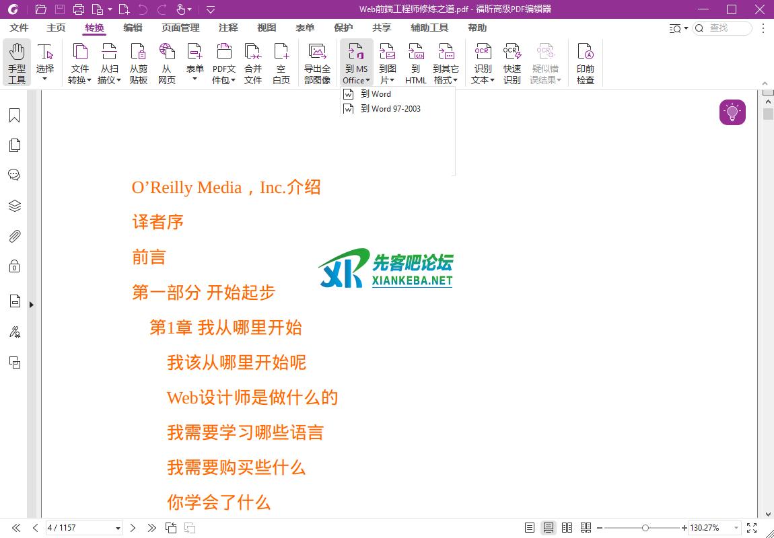
Task: Enable single page view mode
Action: [x=530, y=528]
